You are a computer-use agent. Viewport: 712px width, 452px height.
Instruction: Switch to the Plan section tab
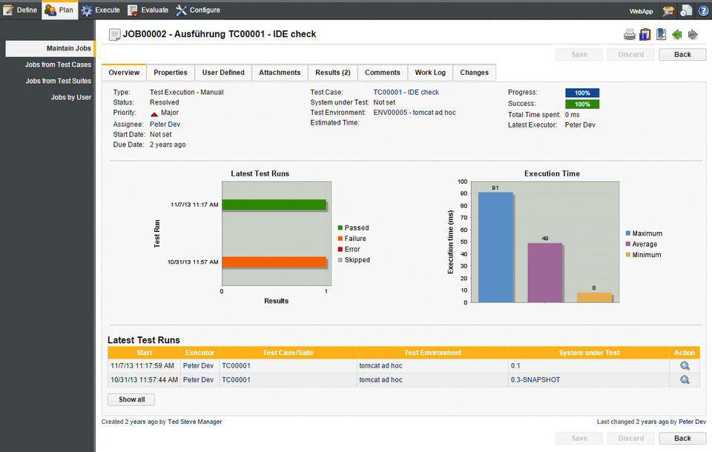click(x=59, y=10)
